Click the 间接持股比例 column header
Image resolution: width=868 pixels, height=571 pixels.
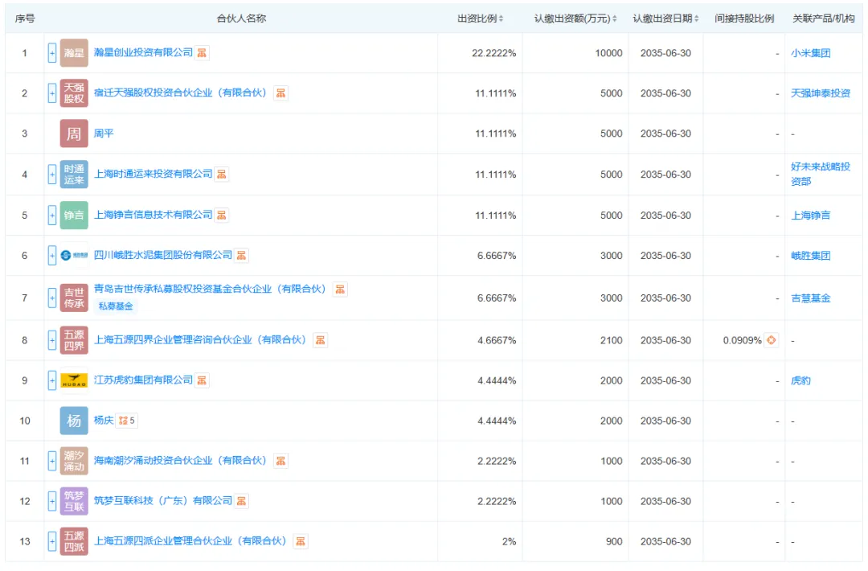click(x=744, y=18)
